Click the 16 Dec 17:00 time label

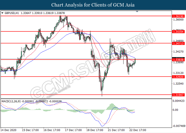[52, 130]
